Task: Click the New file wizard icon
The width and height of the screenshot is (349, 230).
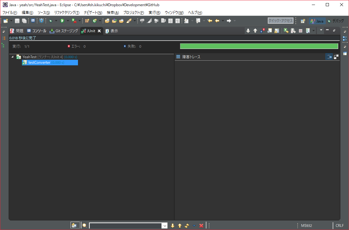Action: 6,21
